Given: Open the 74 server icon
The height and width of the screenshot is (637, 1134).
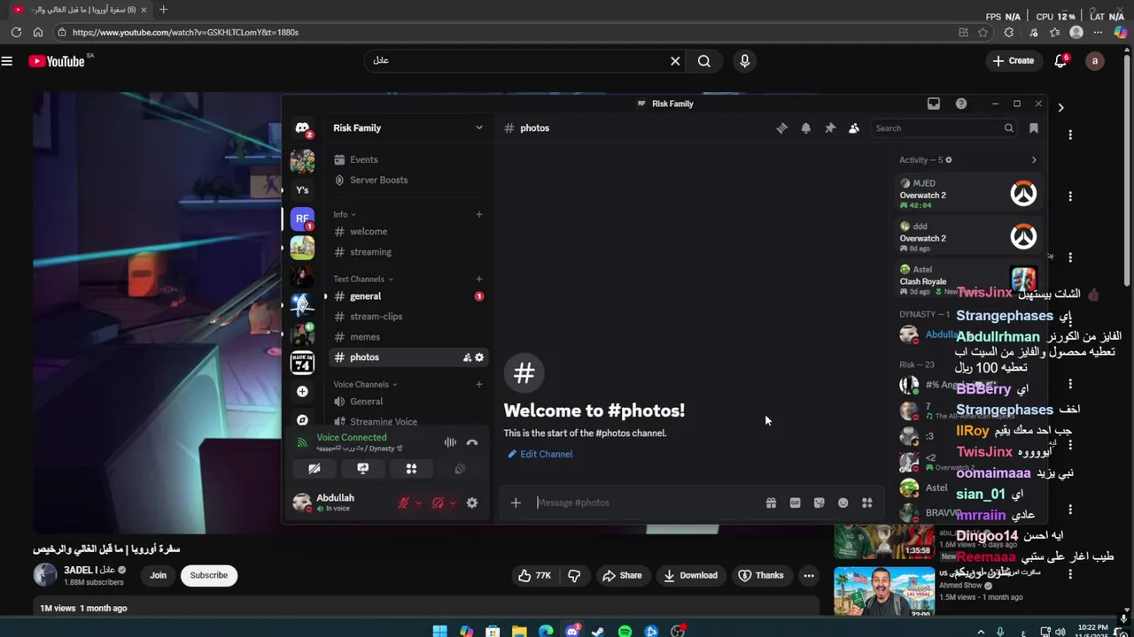Looking at the screenshot, I should pos(302,362).
